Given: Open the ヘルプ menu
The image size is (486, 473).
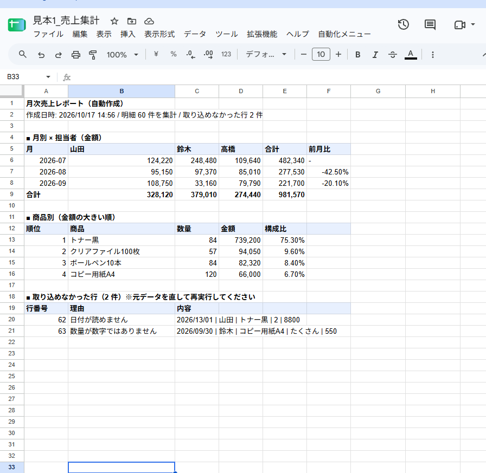Looking at the screenshot, I should (298, 34).
